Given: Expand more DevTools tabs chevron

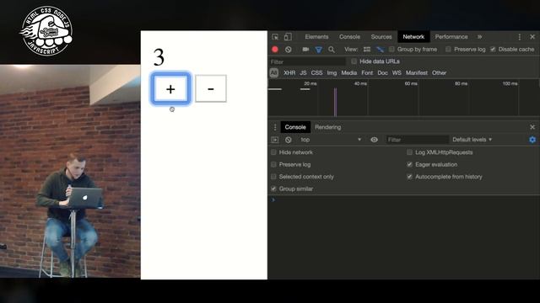Looking at the screenshot, I should (480, 37).
